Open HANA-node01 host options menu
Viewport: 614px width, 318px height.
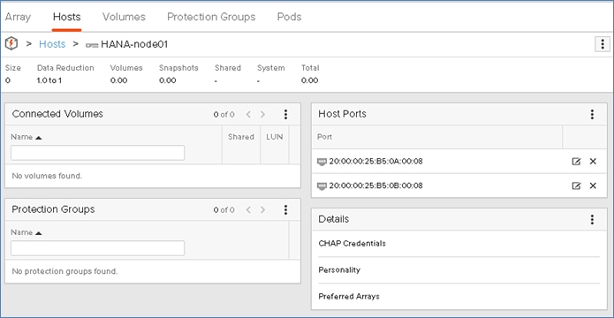click(x=603, y=44)
